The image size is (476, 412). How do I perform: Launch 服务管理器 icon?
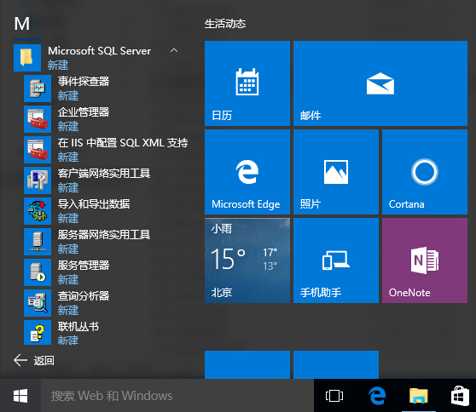tap(38, 272)
